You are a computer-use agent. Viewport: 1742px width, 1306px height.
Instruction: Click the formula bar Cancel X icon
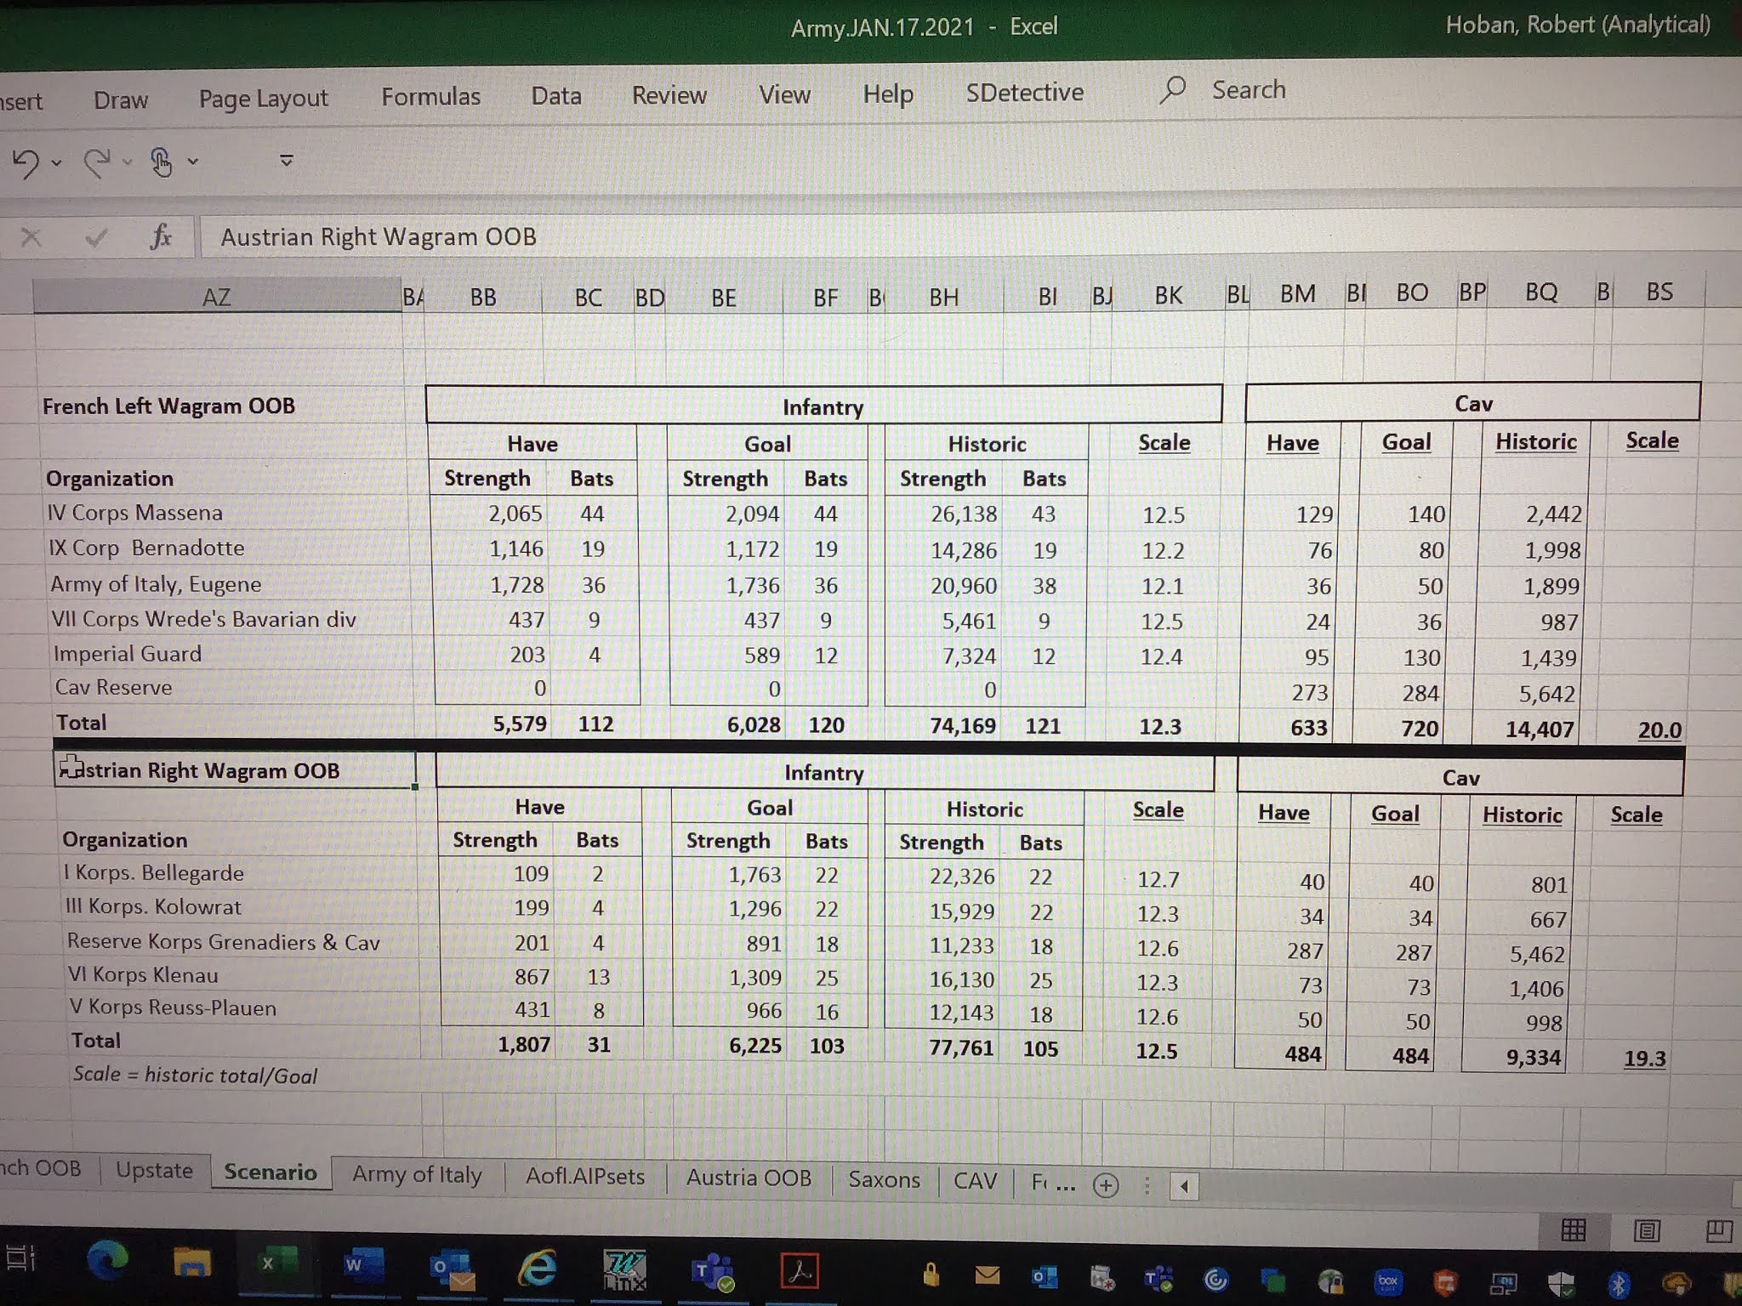click(x=31, y=236)
